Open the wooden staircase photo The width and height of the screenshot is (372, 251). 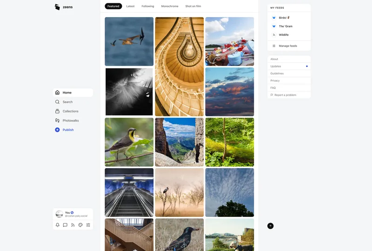point(129,235)
